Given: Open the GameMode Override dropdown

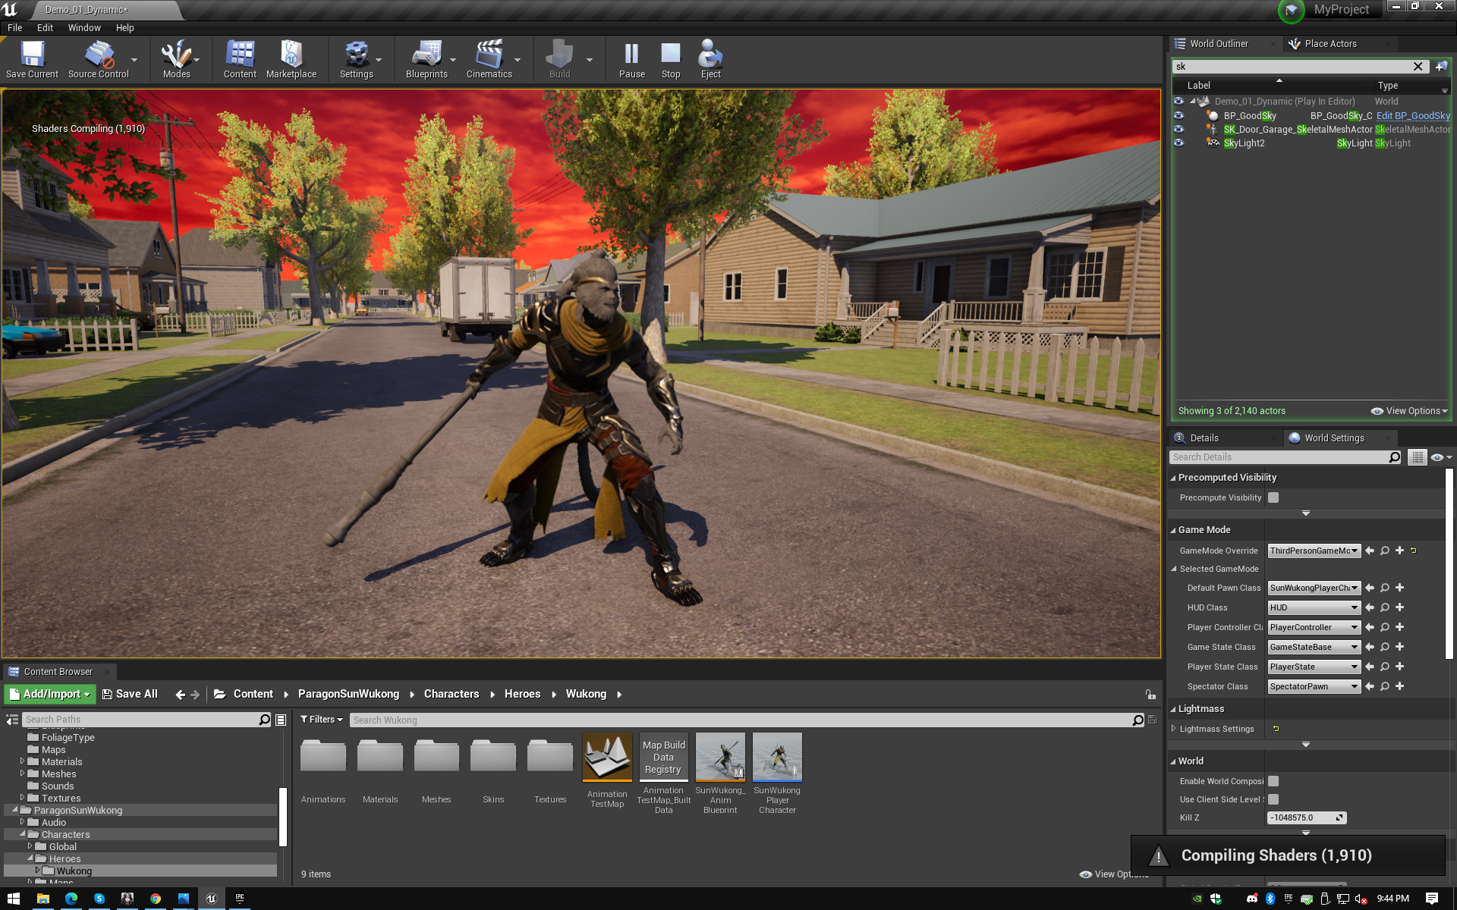Looking at the screenshot, I should click(1314, 551).
